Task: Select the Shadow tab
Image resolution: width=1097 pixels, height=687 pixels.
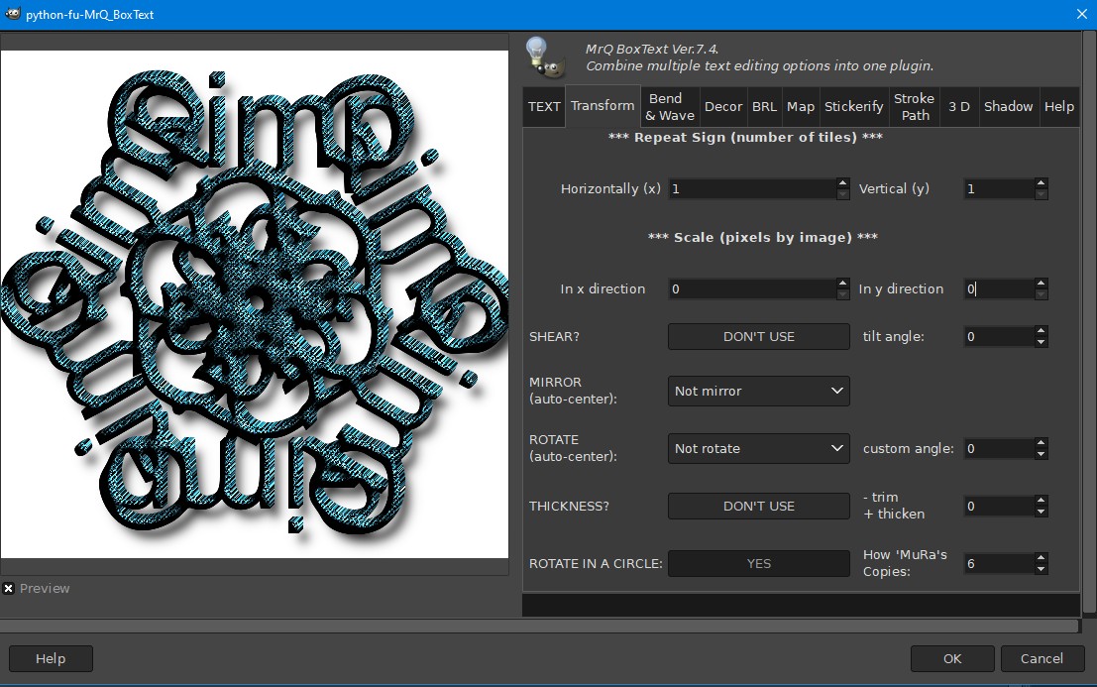Action: 1008,106
